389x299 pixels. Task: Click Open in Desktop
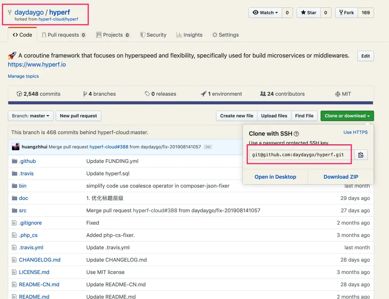(275, 177)
